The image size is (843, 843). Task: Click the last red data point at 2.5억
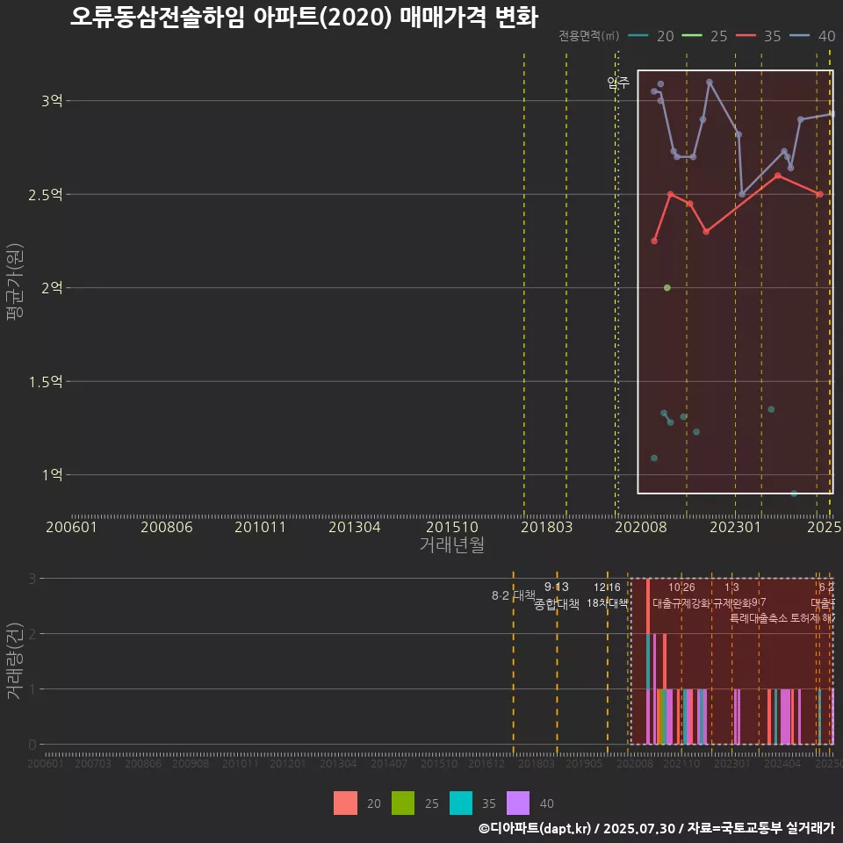(820, 195)
